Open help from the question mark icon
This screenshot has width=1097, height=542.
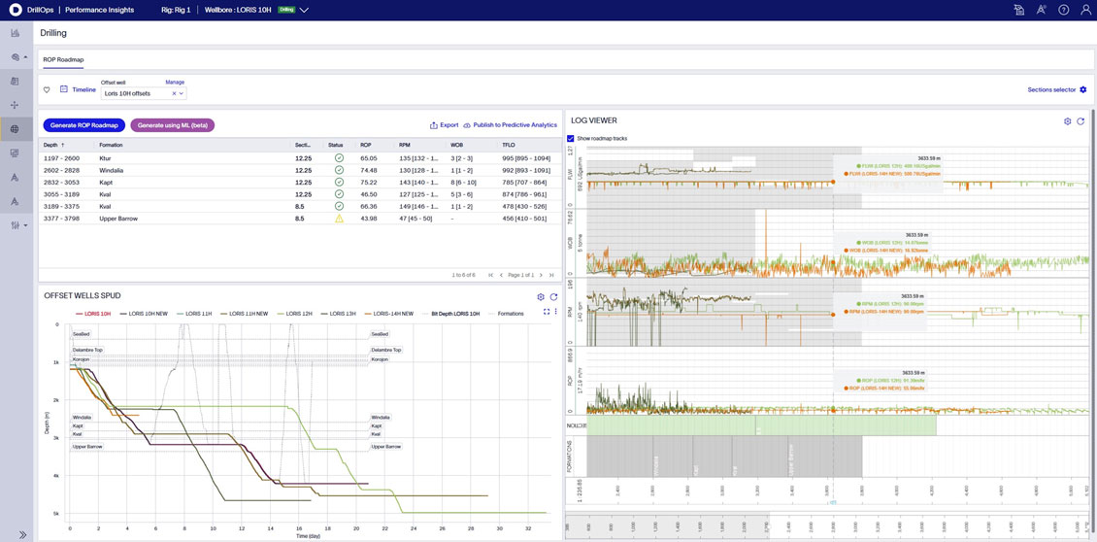coord(1063,10)
